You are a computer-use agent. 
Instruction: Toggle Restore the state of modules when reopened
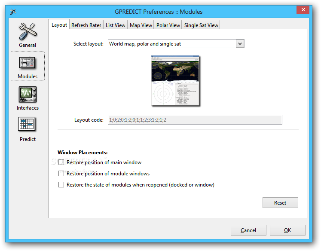click(61, 185)
